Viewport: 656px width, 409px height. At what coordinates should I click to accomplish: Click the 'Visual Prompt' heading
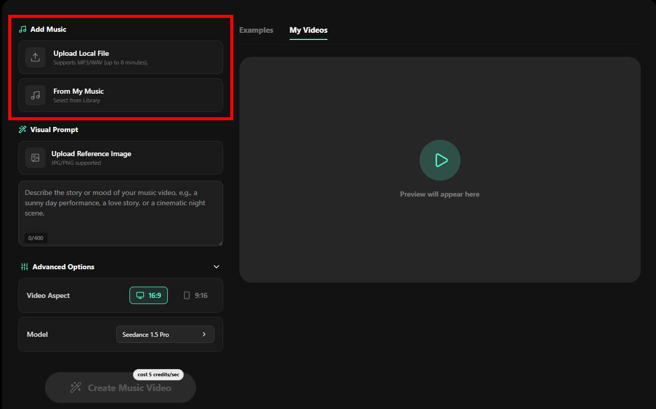click(x=54, y=130)
